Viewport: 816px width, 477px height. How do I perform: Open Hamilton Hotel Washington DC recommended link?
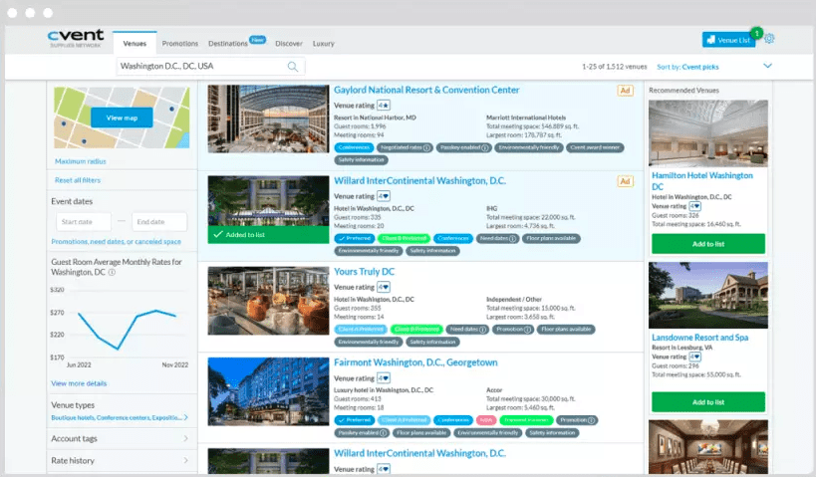click(x=702, y=181)
